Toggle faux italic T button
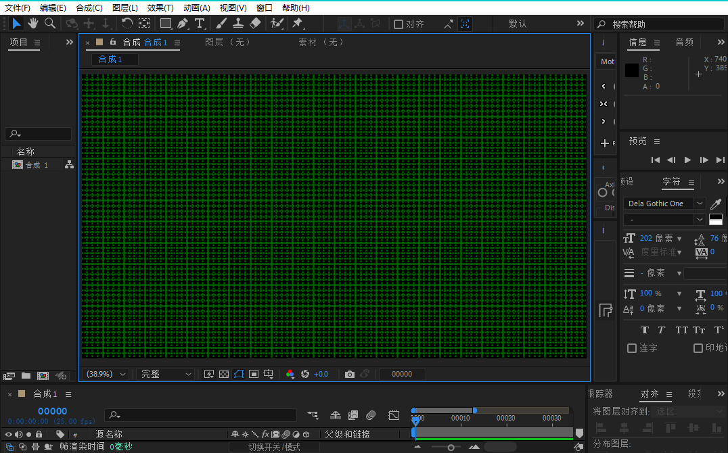 661,330
